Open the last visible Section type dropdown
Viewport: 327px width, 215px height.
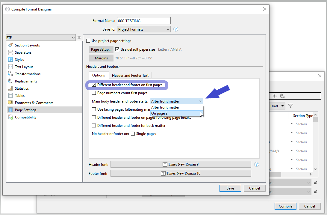[292, 169]
